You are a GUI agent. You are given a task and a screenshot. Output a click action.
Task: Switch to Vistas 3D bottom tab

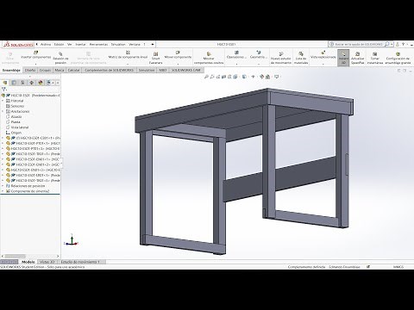tap(47, 262)
